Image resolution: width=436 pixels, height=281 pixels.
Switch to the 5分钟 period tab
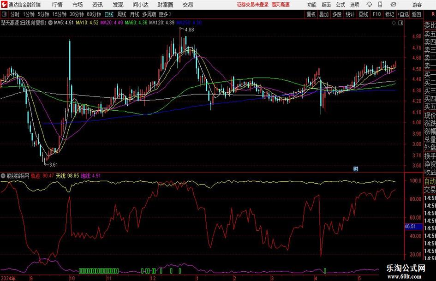coord(43,14)
